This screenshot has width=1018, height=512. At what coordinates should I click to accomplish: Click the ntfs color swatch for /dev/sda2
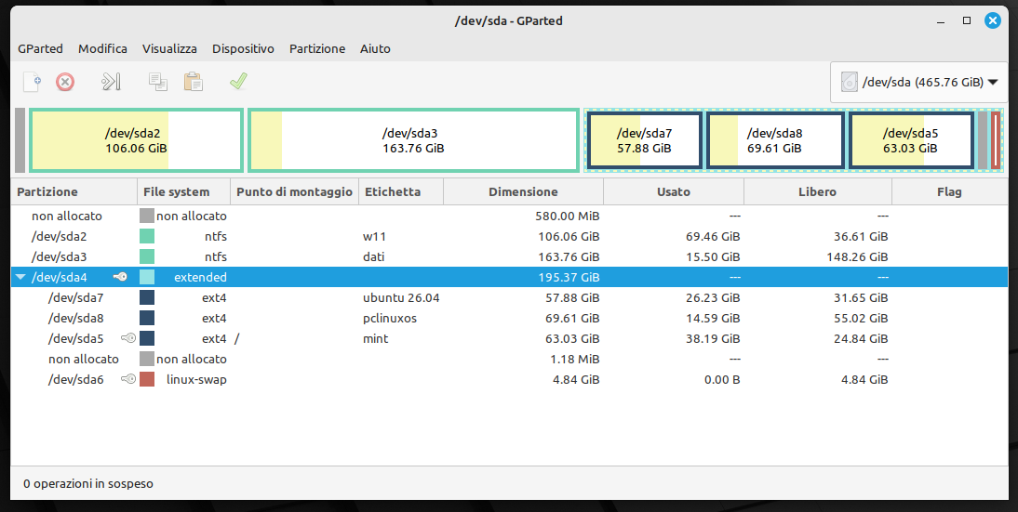pos(147,237)
